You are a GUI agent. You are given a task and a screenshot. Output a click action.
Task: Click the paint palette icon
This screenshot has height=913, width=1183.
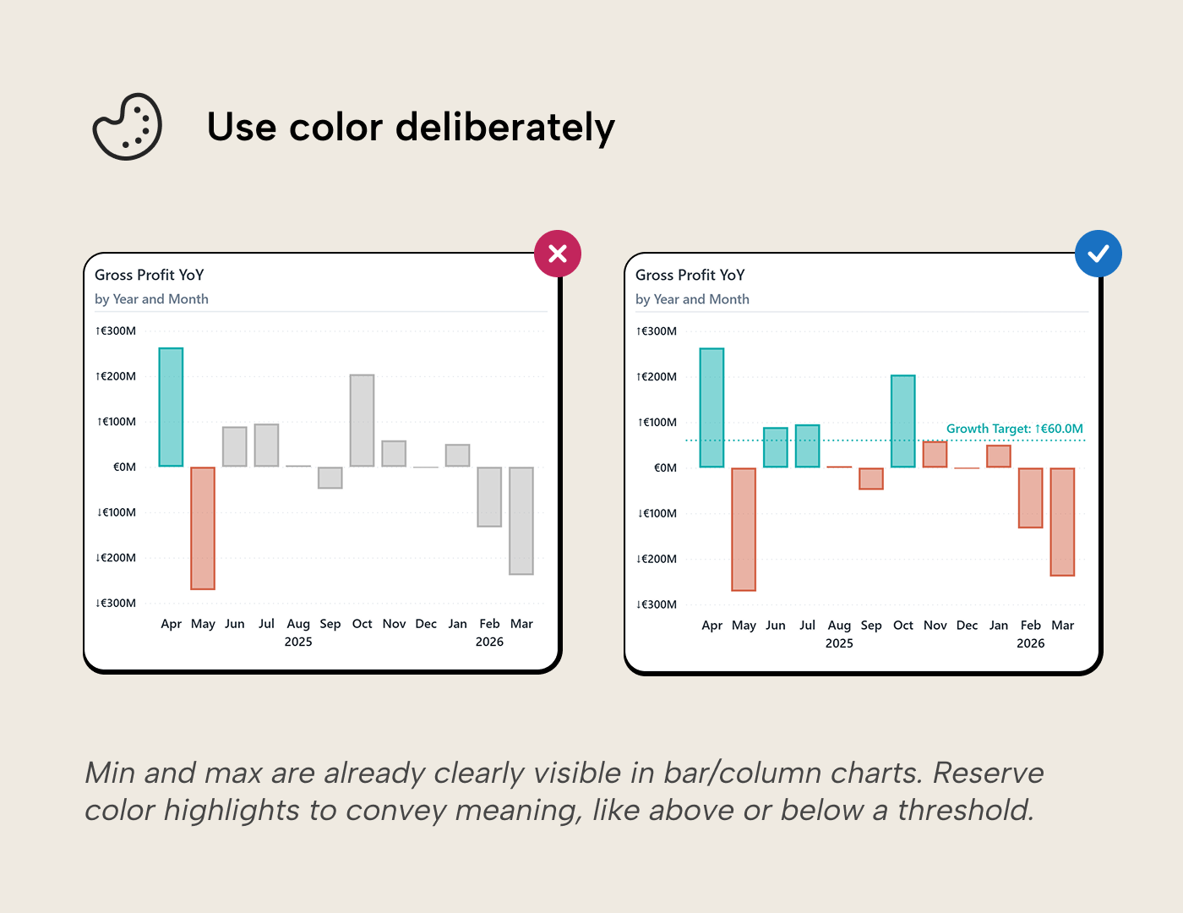click(127, 127)
